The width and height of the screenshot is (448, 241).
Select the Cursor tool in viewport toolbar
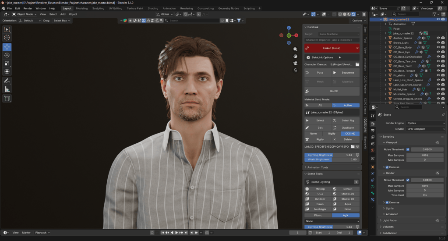tap(7, 38)
